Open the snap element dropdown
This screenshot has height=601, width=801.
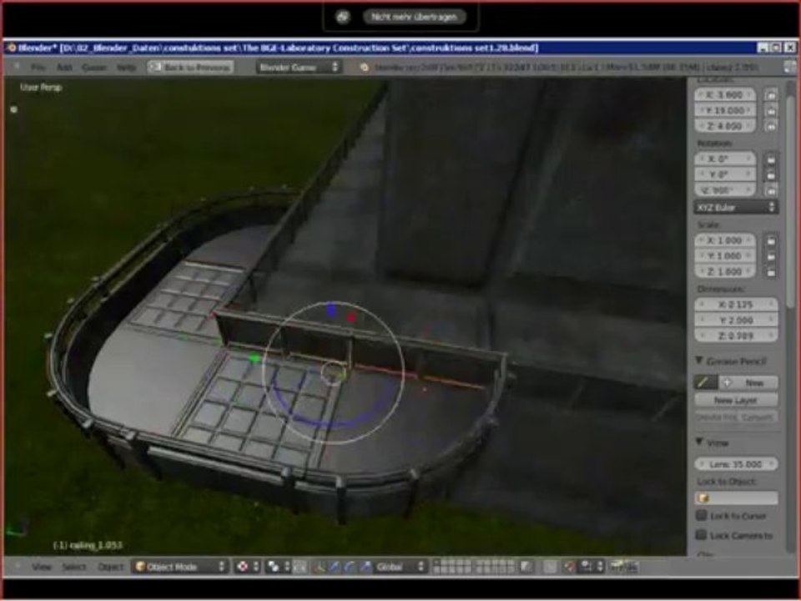click(x=592, y=567)
